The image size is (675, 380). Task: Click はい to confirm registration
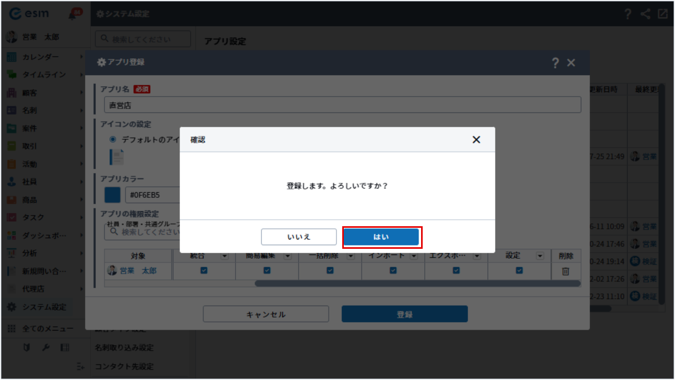381,237
